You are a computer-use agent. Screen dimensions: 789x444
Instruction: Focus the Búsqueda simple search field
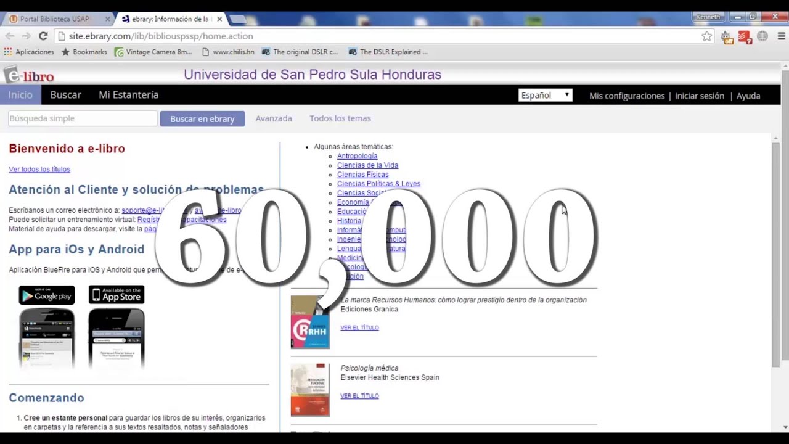point(83,118)
